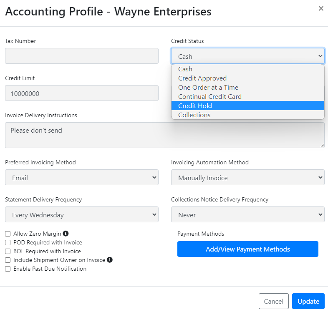Check BOL Required with Invoice
This screenshot has width=328, height=312.
pos(8,251)
